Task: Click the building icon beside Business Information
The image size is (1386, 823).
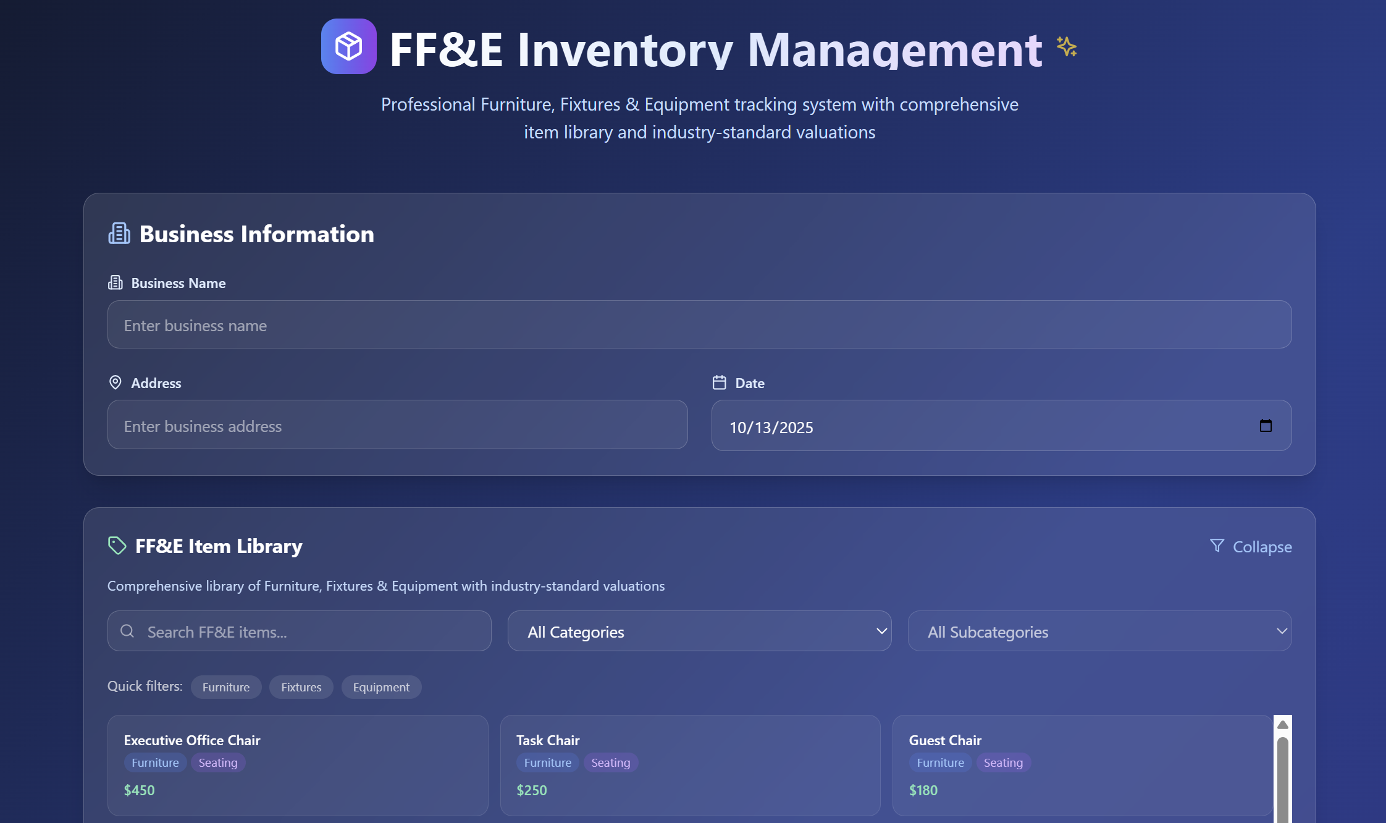Action: pyautogui.click(x=119, y=234)
